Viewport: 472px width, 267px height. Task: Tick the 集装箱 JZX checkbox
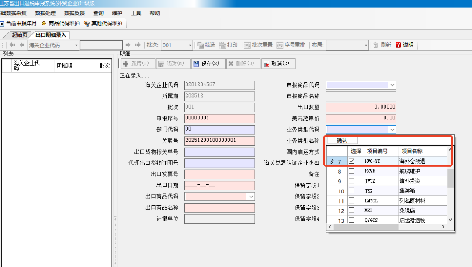352,191
